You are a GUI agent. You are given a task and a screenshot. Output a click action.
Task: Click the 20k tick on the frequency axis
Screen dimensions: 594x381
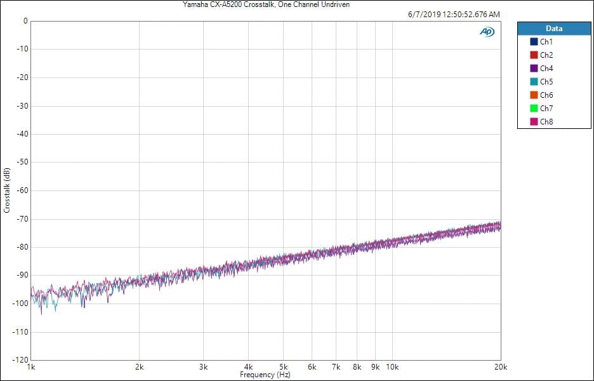[x=501, y=367]
